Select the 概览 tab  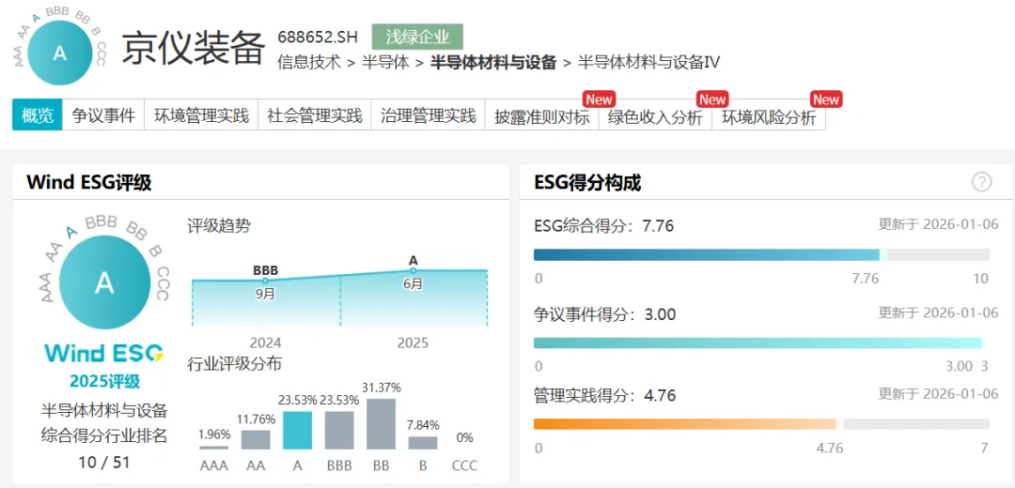pyautogui.click(x=38, y=115)
